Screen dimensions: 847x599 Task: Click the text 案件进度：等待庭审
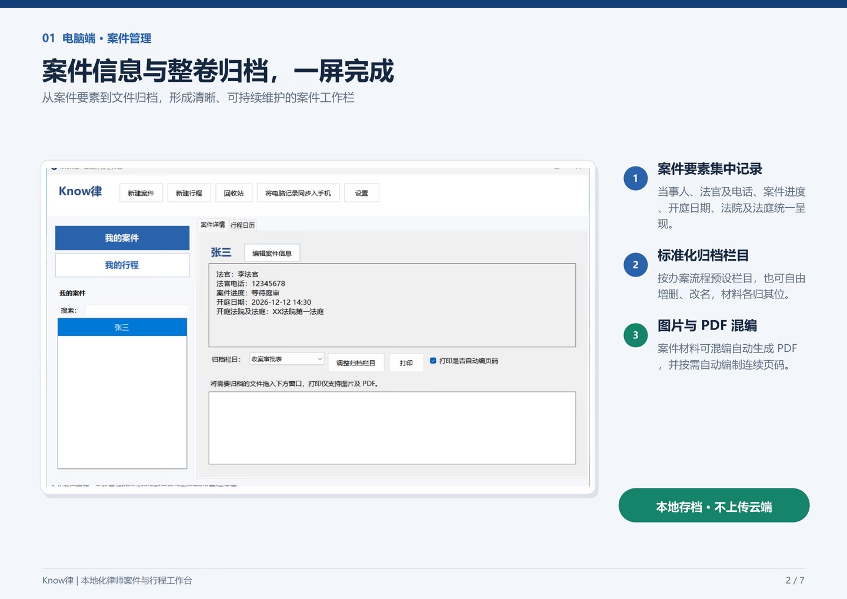(x=248, y=293)
